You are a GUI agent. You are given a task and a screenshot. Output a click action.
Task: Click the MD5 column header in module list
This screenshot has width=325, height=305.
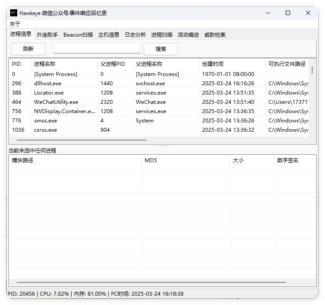tap(186, 160)
